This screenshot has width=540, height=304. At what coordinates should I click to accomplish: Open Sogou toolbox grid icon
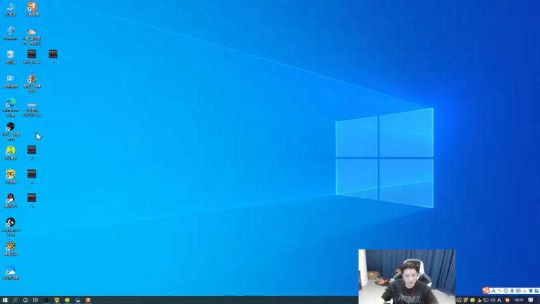point(537,291)
